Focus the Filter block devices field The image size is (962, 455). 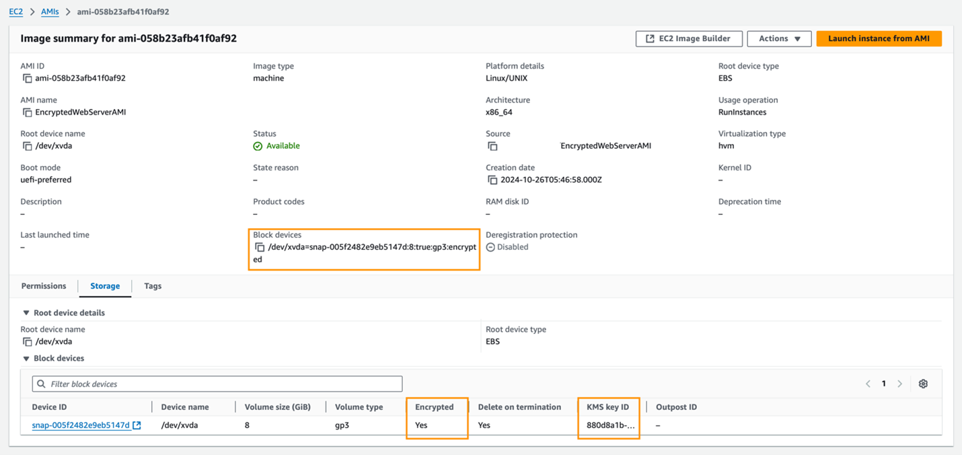(217, 384)
